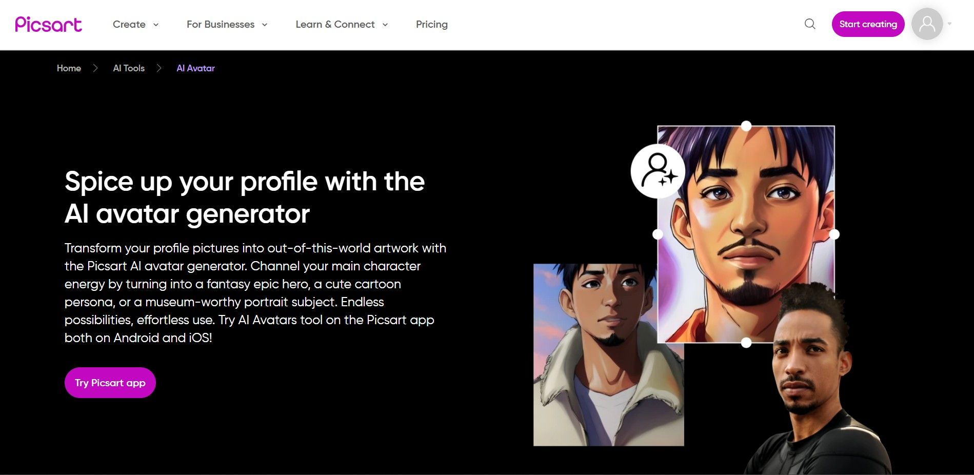Open the account menu arrow beside avatar

pos(949,24)
